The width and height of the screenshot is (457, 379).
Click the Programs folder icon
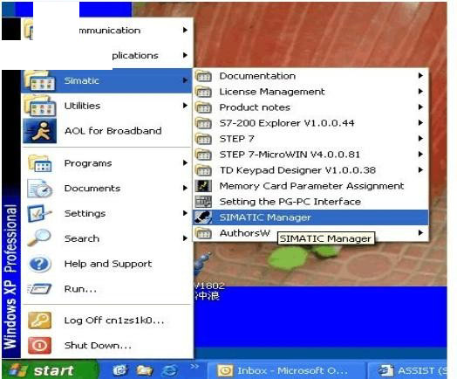pyautogui.click(x=40, y=163)
